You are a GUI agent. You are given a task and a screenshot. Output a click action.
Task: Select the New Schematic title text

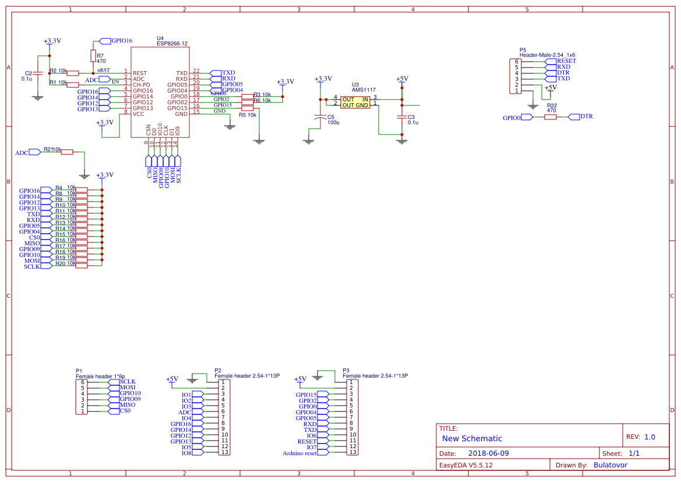(x=472, y=439)
